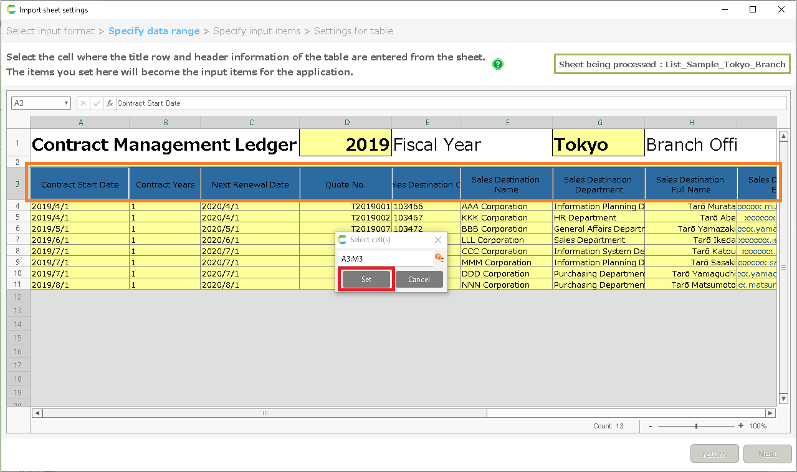Image resolution: width=797 pixels, height=472 pixels.
Task: Click the formula bar cancel X icon
Action: click(84, 103)
